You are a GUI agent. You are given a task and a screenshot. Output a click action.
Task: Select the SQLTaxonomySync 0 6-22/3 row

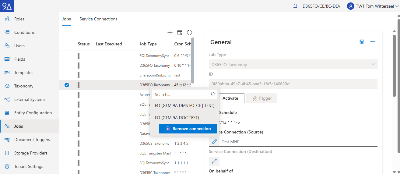point(125,56)
